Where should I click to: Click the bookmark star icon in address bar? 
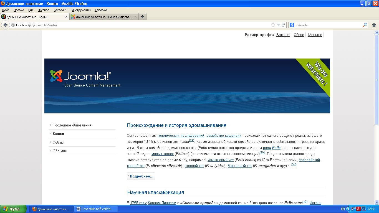pyautogui.click(x=273, y=25)
